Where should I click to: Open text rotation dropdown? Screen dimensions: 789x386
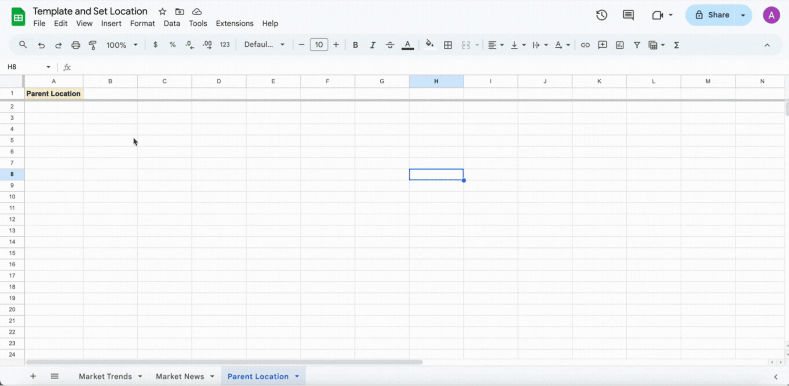562,45
